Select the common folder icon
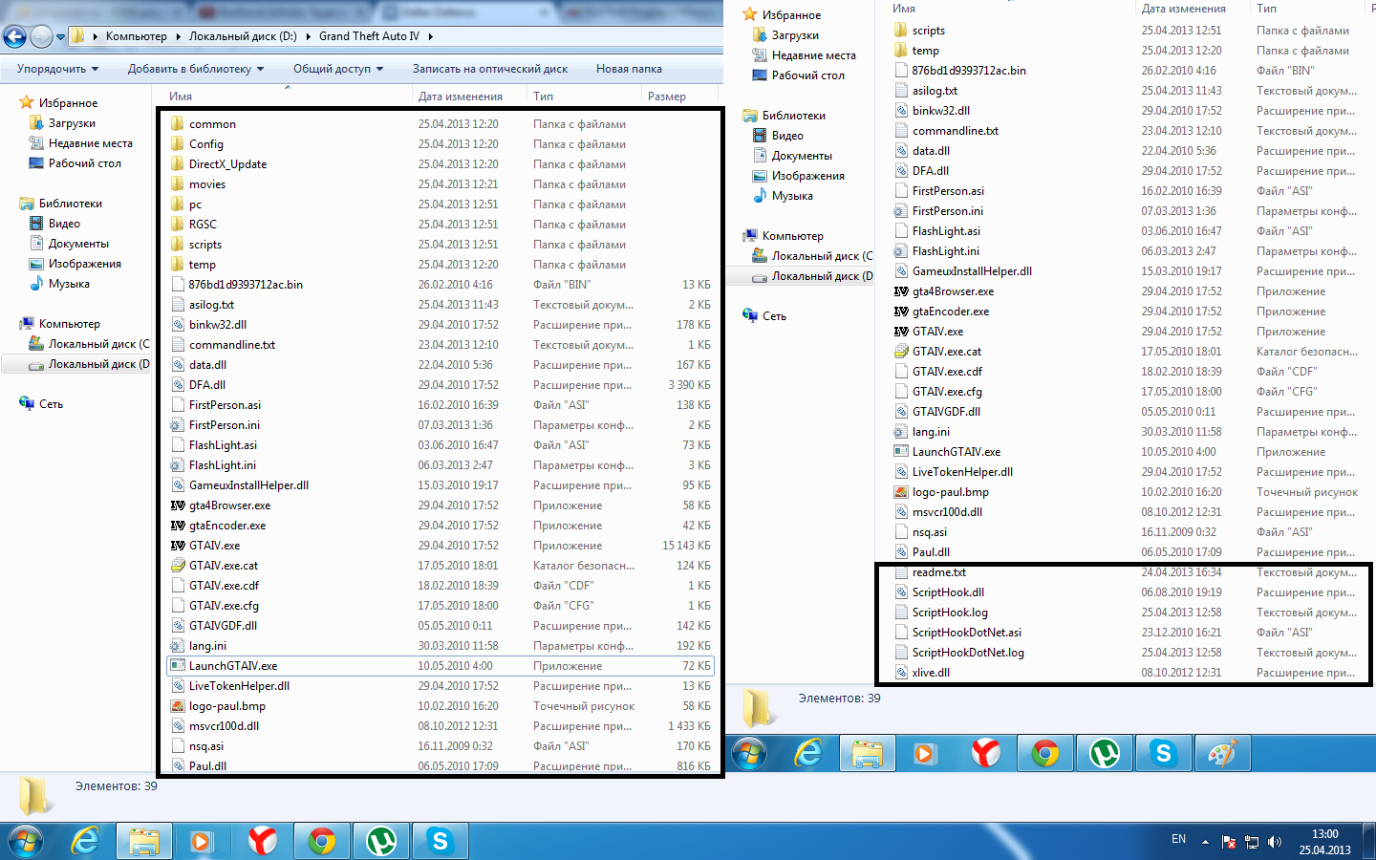The width and height of the screenshot is (1376, 860). coord(178,124)
